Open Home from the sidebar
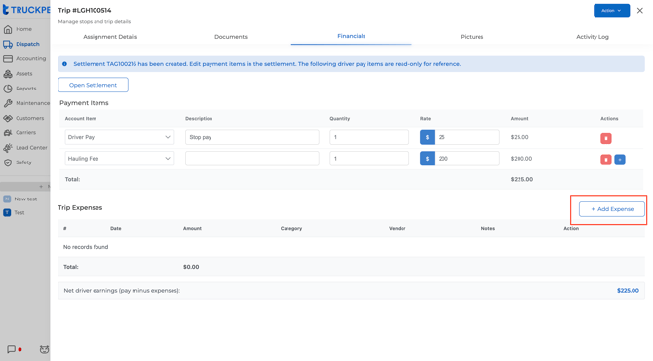653x361 pixels. click(24, 29)
